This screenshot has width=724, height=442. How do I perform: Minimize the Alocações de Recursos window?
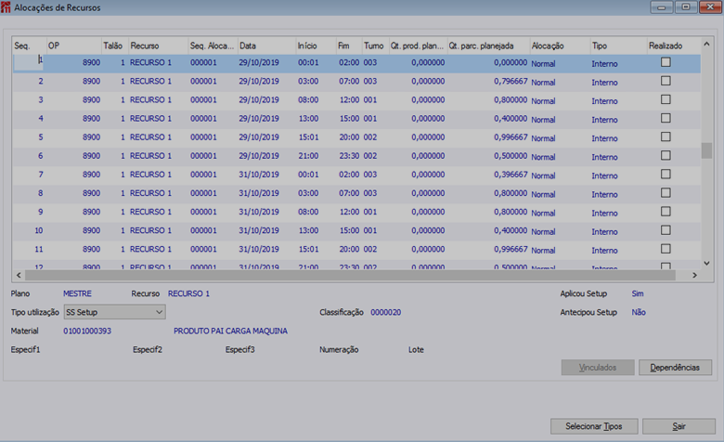(662, 6)
